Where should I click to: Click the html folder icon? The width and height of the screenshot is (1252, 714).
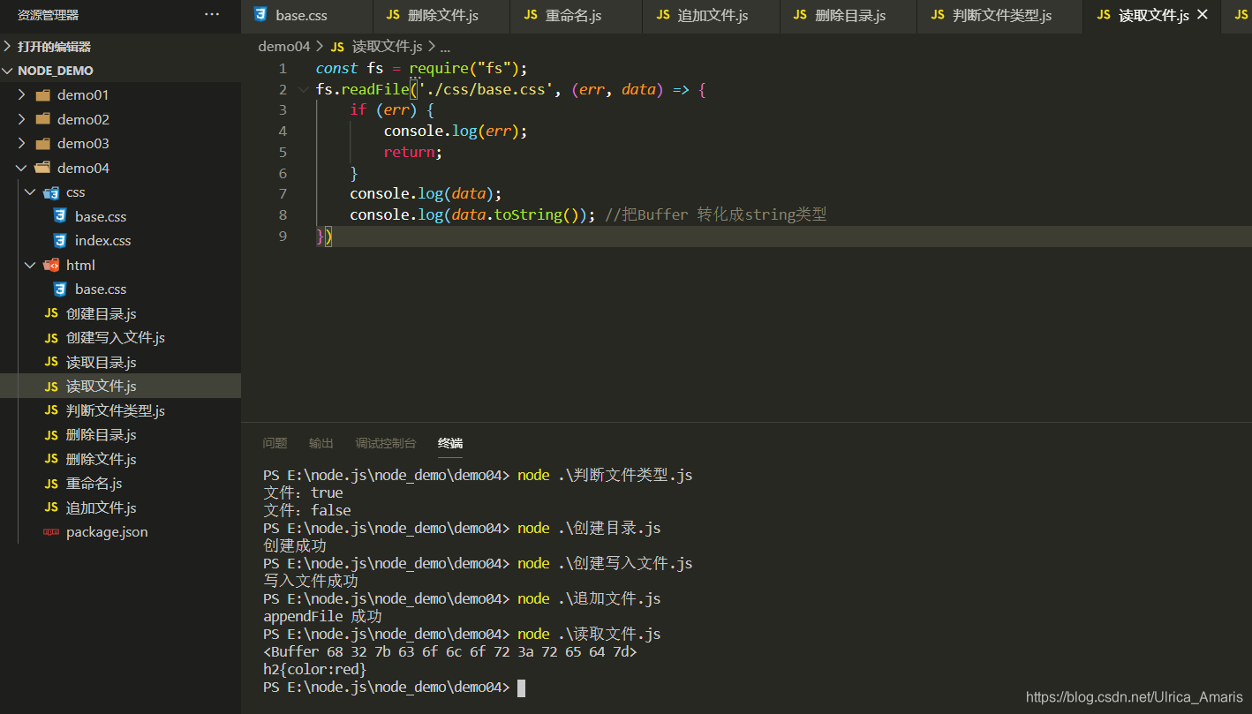pyautogui.click(x=51, y=265)
